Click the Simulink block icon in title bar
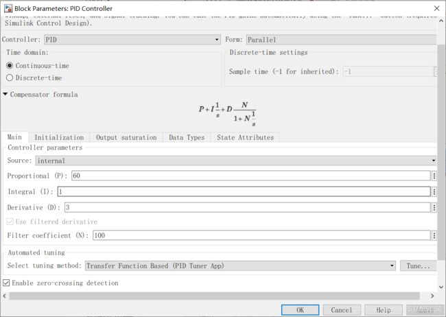 [x=8, y=8]
